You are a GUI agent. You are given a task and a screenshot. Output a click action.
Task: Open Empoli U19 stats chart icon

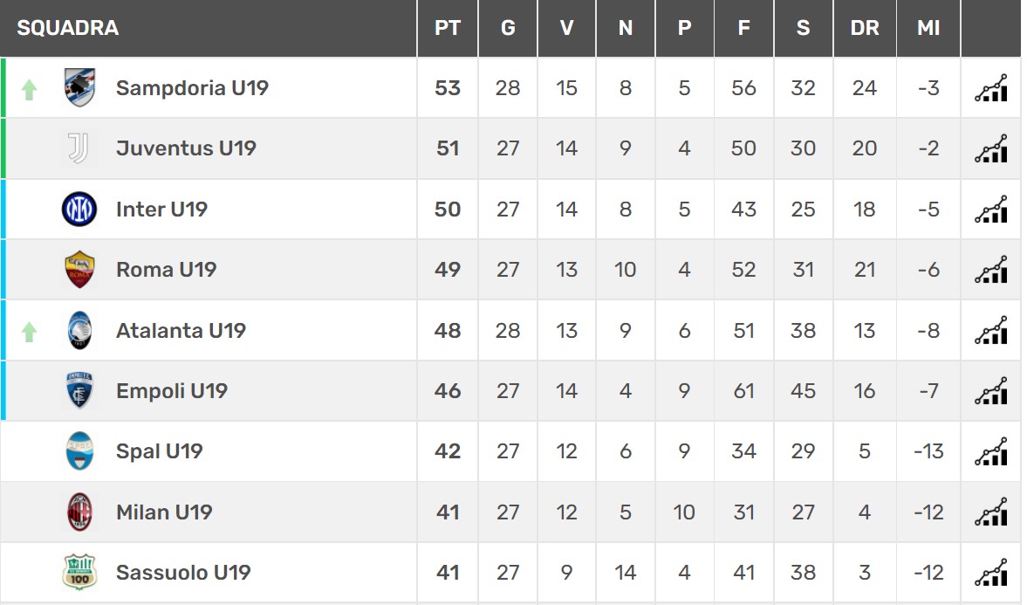pos(991,390)
